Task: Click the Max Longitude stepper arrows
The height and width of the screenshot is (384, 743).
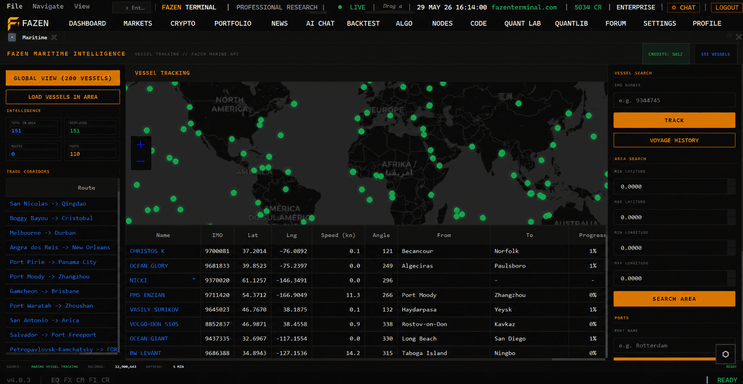Action: tap(731, 278)
